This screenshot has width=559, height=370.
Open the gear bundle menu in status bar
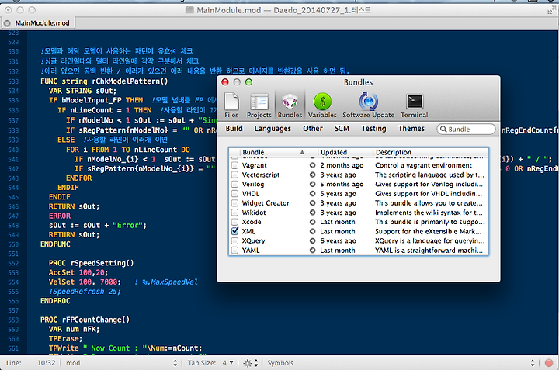[x=250, y=363]
